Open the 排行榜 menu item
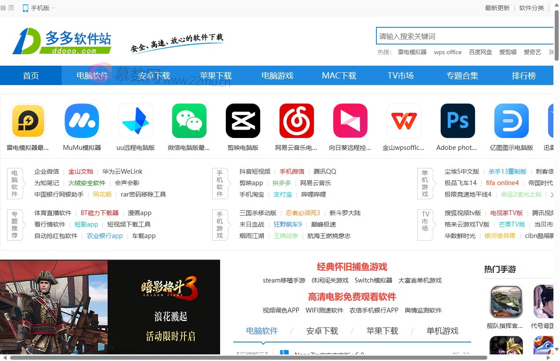This screenshot has height=361, width=560. click(524, 75)
